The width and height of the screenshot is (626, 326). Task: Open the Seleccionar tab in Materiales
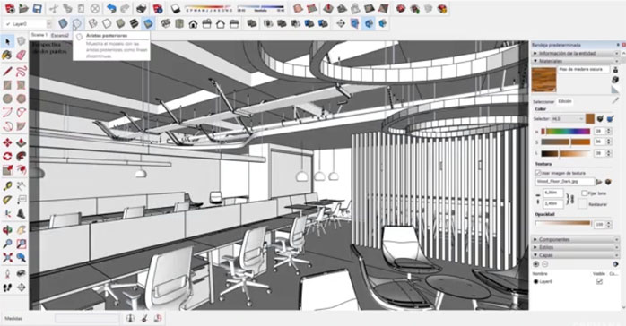543,101
